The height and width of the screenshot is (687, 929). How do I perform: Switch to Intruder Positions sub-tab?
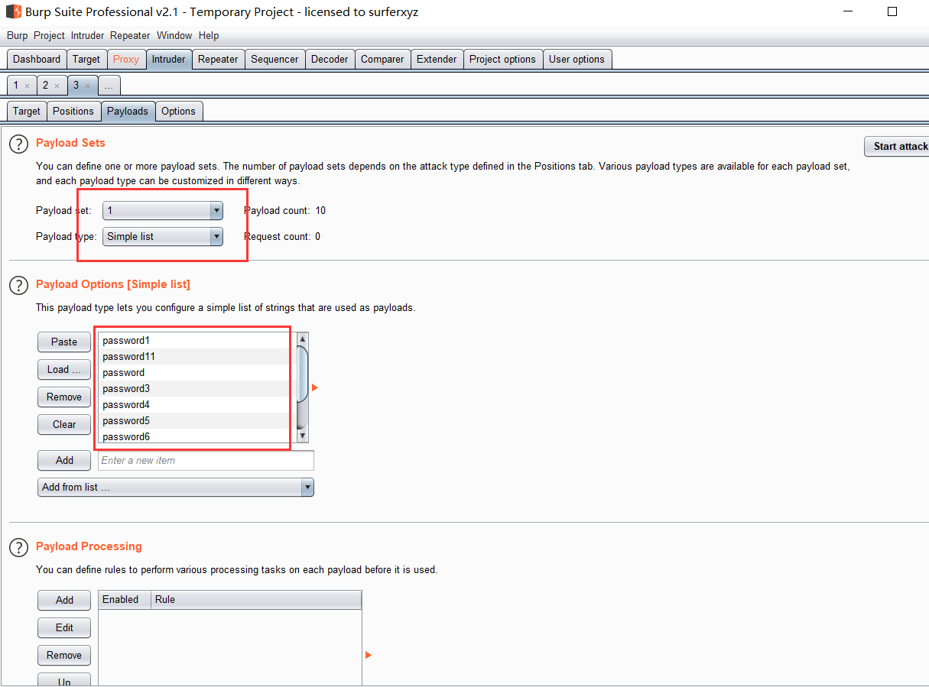point(73,112)
